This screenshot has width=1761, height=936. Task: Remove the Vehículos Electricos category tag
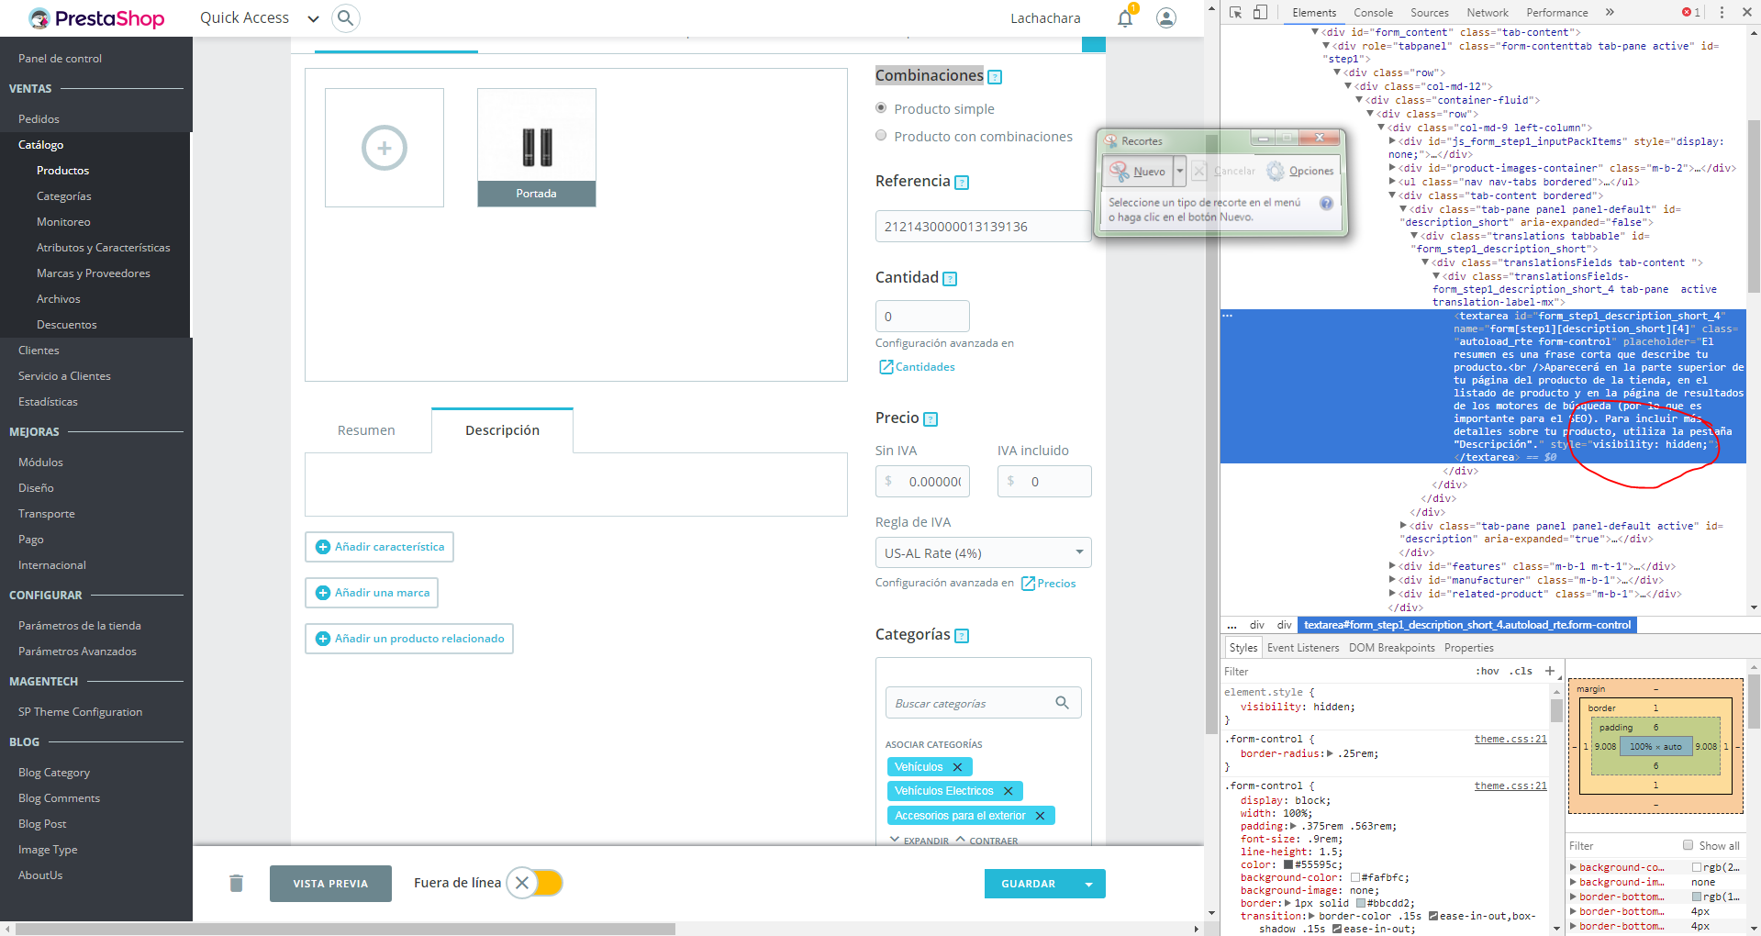[x=1008, y=791]
